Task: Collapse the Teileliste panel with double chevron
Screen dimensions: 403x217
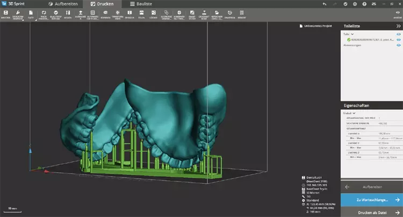Action: click(398, 26)
